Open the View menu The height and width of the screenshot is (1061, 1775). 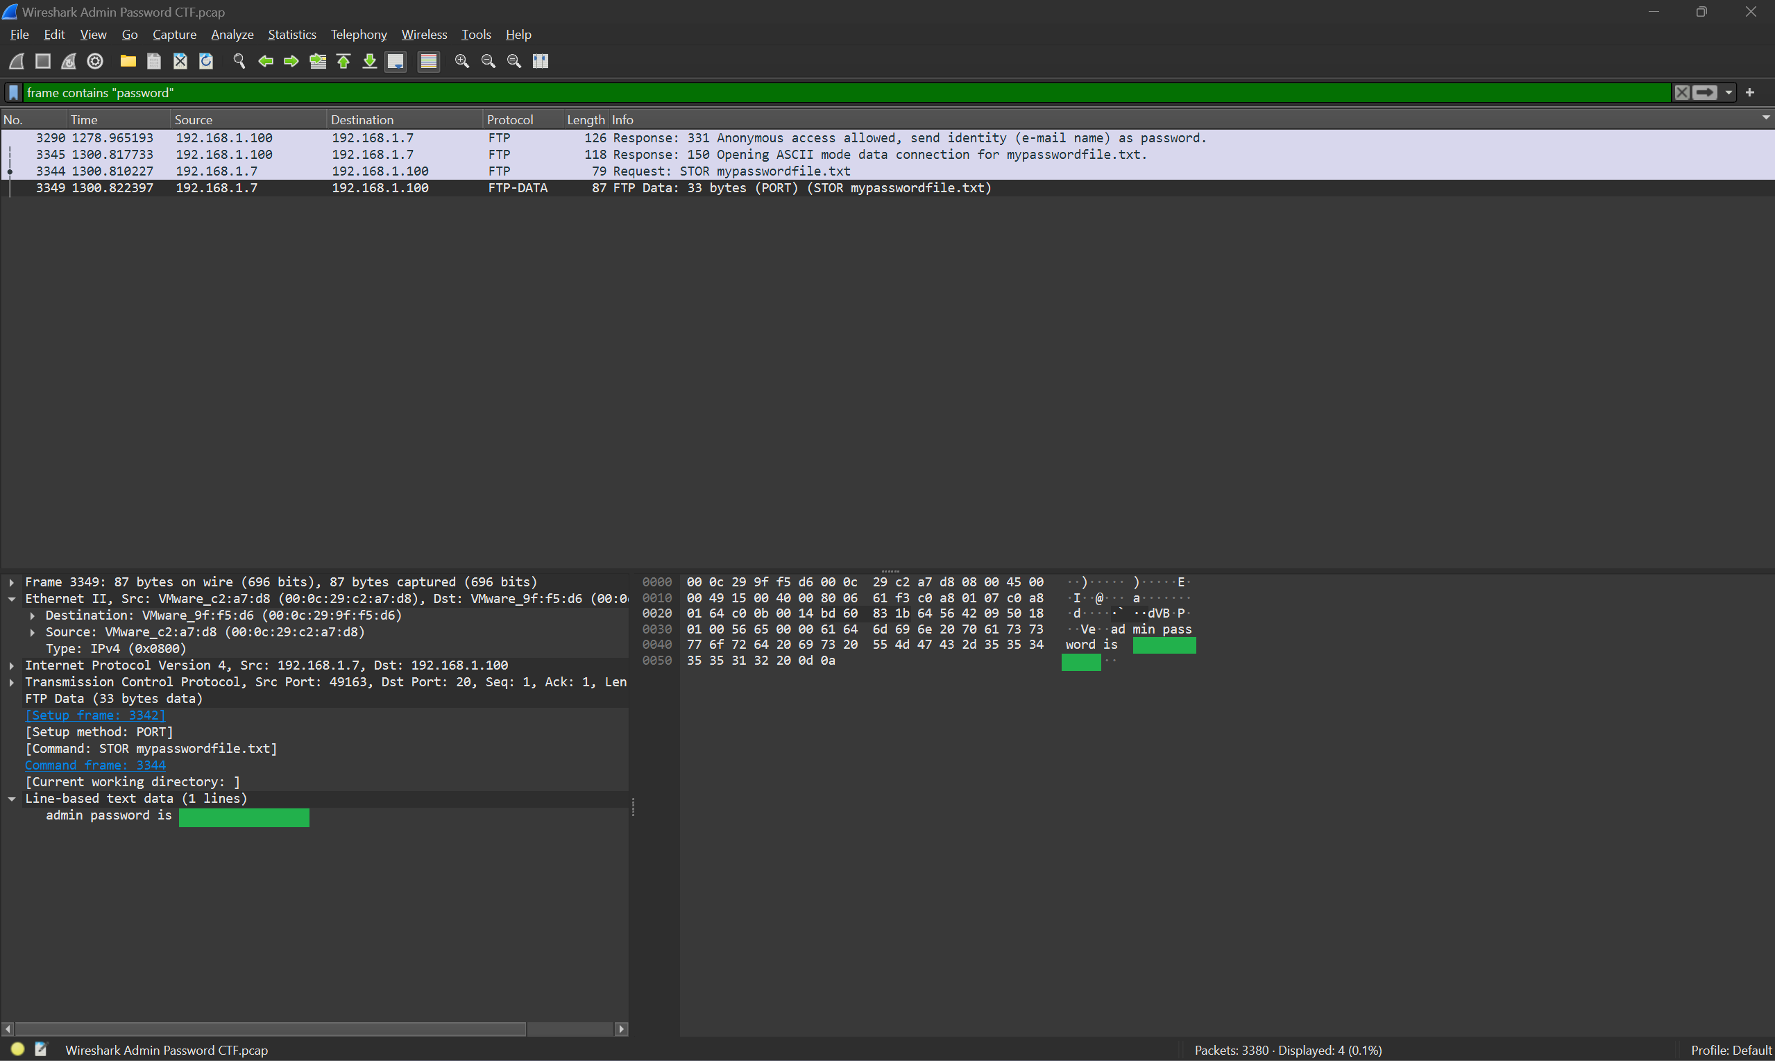click(x=93, y=34)
